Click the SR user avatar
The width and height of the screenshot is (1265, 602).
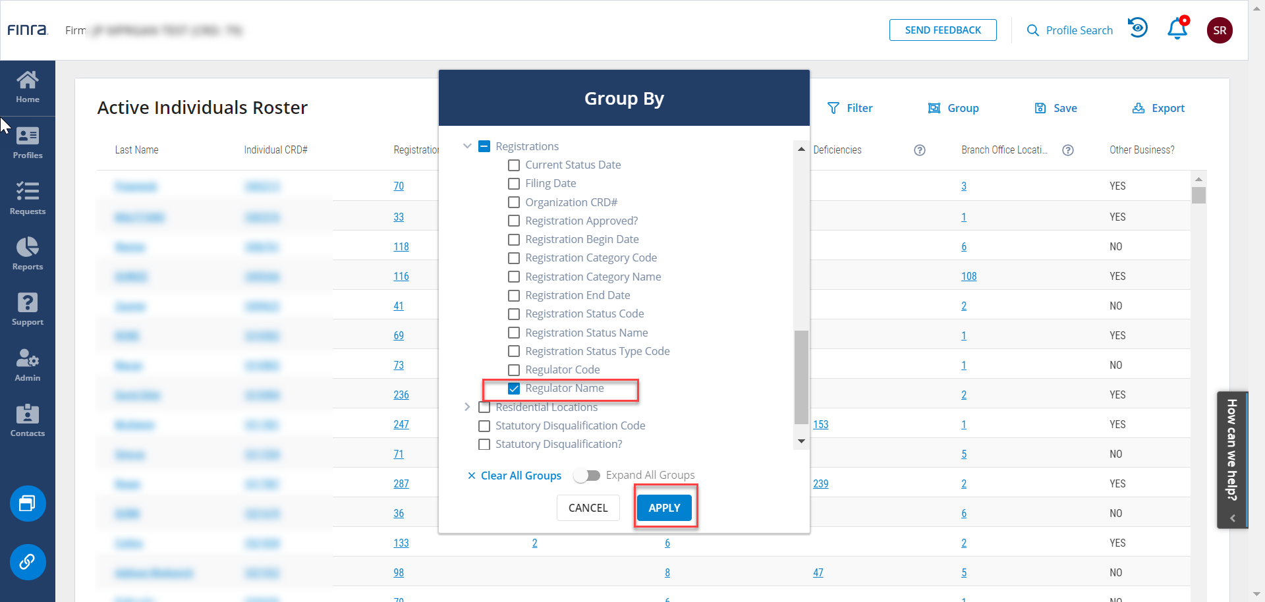1219,30
